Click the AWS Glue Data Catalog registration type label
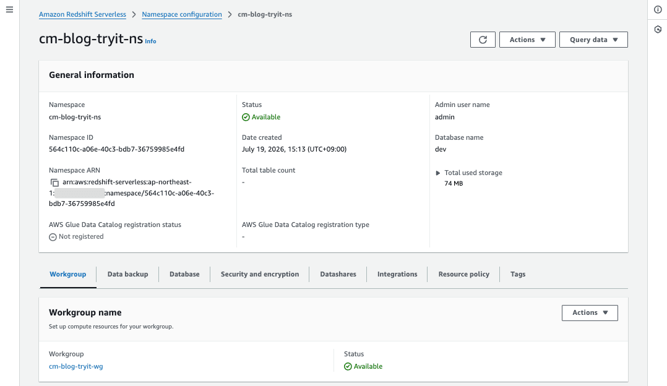The height and width of the screenshot is (386, 667). coord(306,225)
